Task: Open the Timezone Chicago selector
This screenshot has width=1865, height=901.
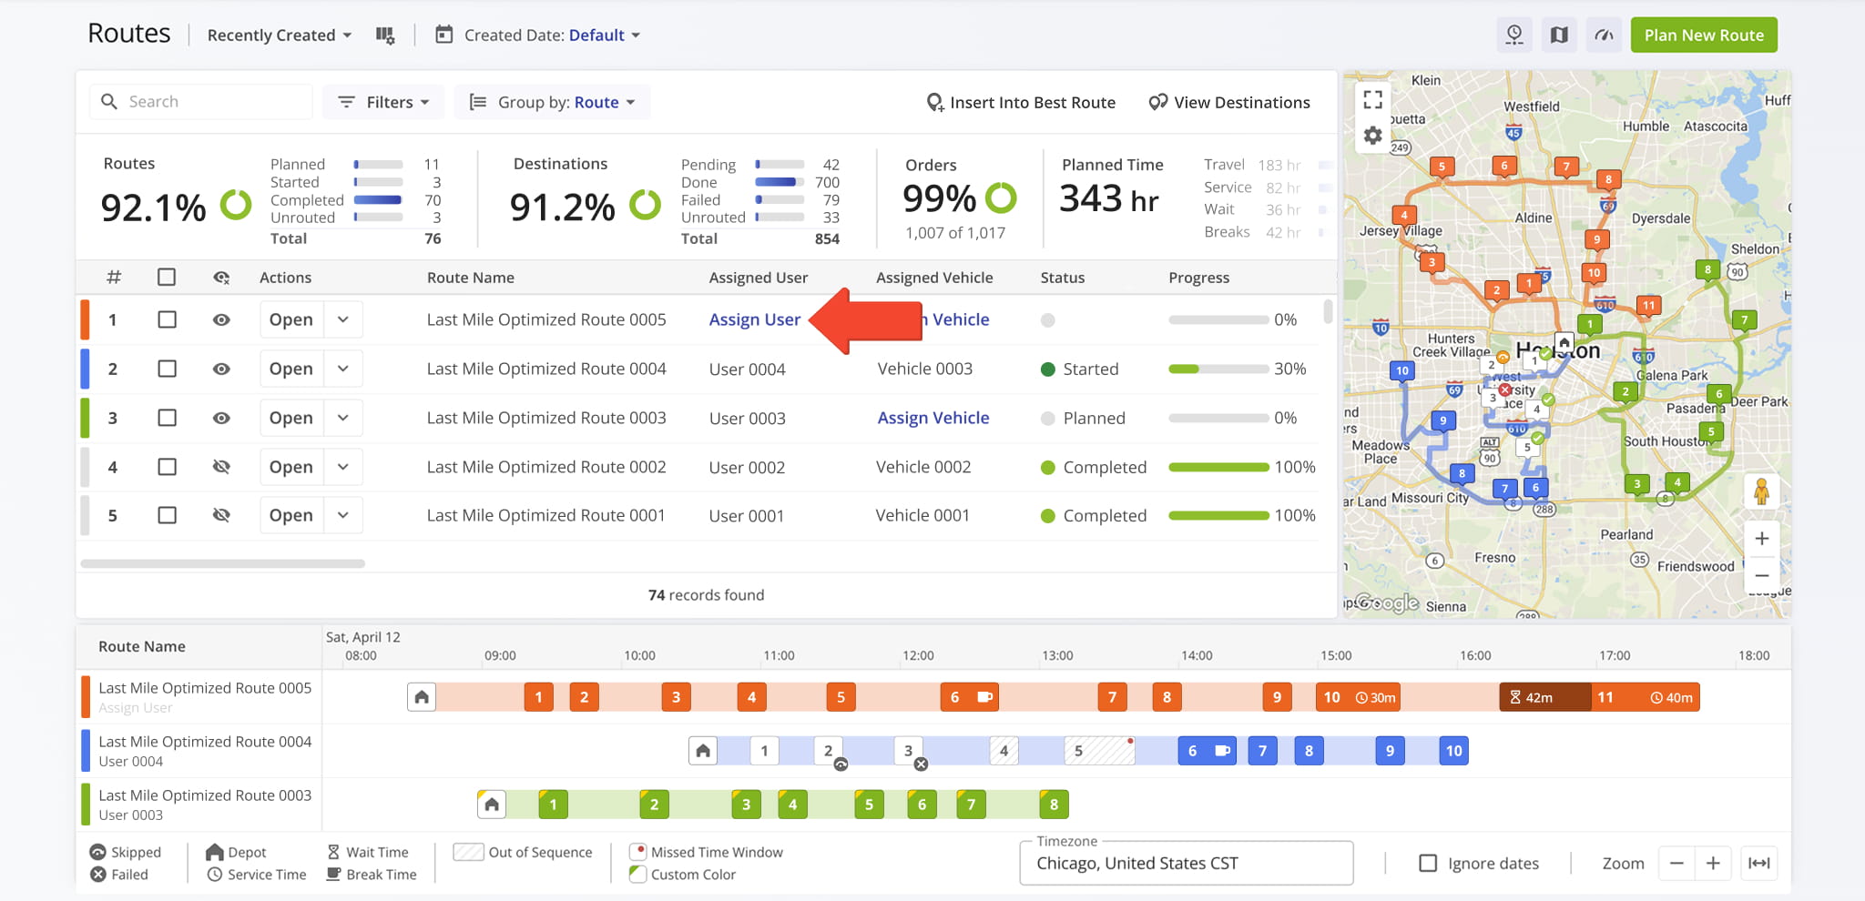Action: (x=1187, y=863)
